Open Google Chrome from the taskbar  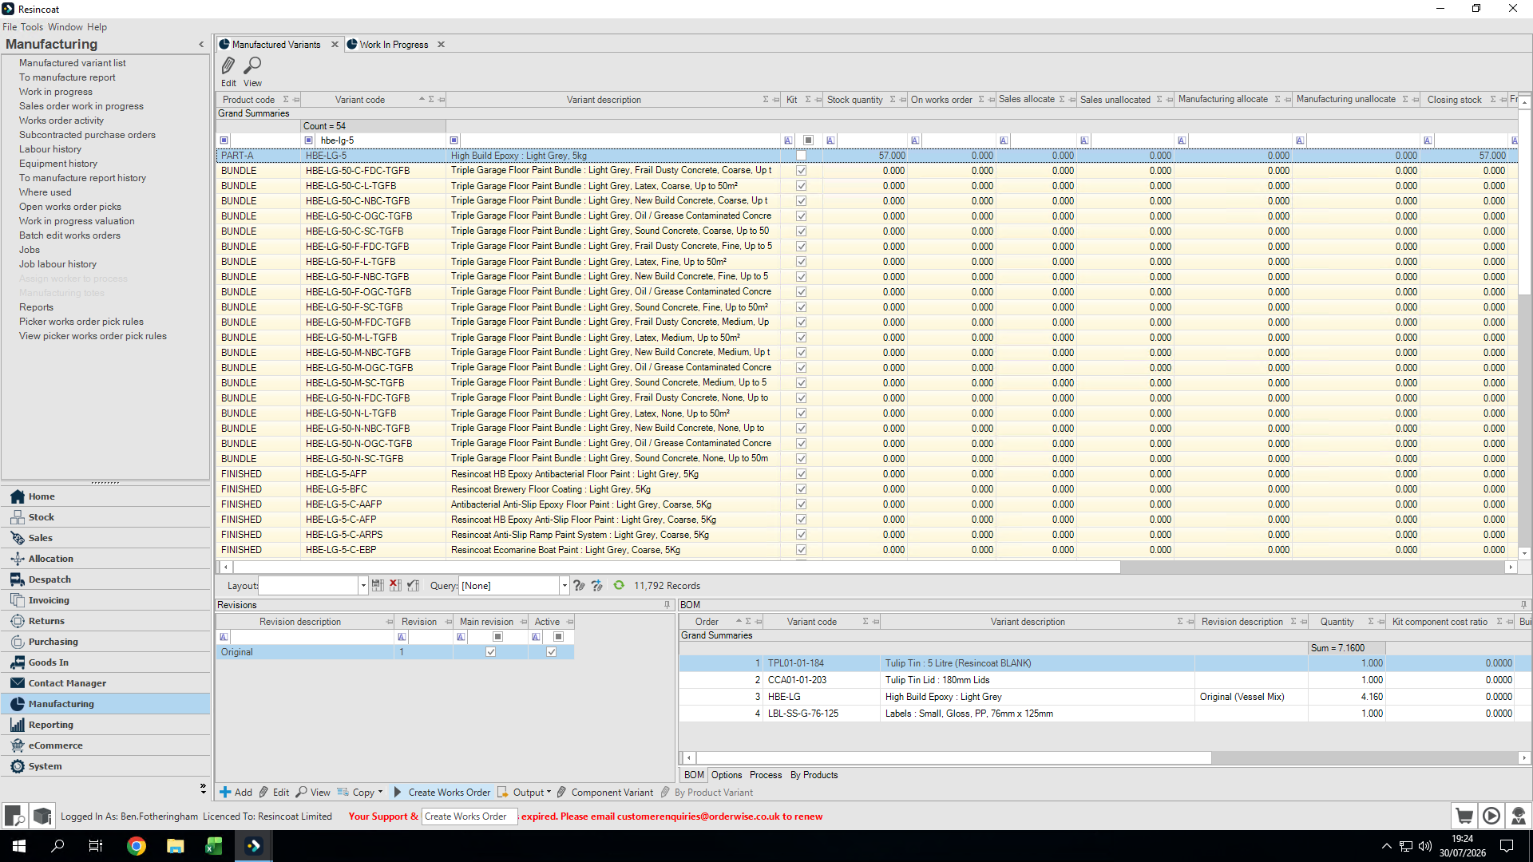coord(137,846)
